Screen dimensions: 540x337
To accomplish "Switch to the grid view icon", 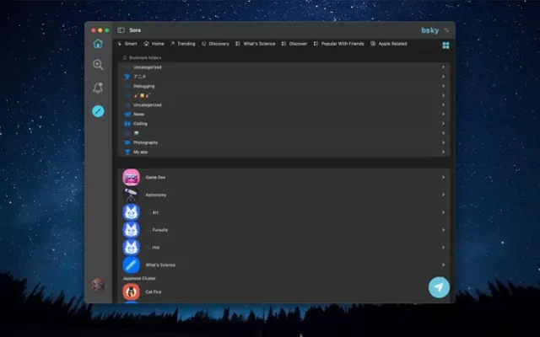I will (x=445, y=45).
